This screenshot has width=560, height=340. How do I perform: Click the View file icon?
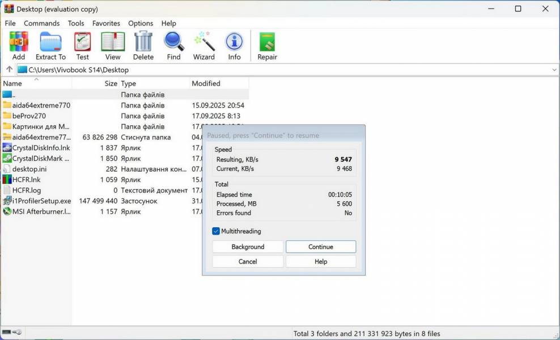coord(112,45)
